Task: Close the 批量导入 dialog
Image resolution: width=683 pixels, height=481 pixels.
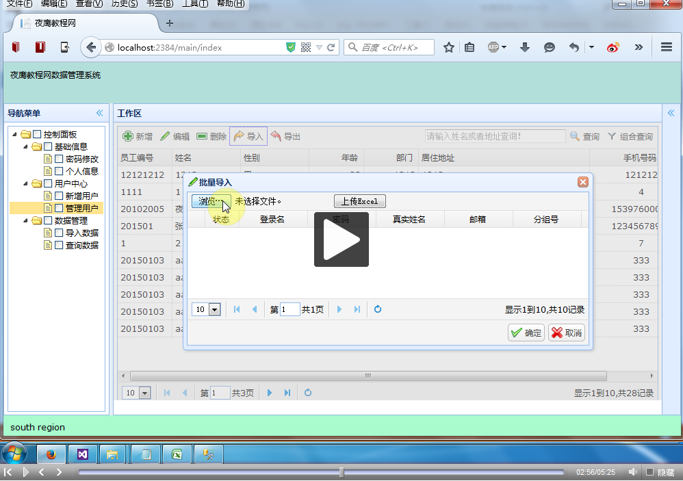Action: [583, 182]
